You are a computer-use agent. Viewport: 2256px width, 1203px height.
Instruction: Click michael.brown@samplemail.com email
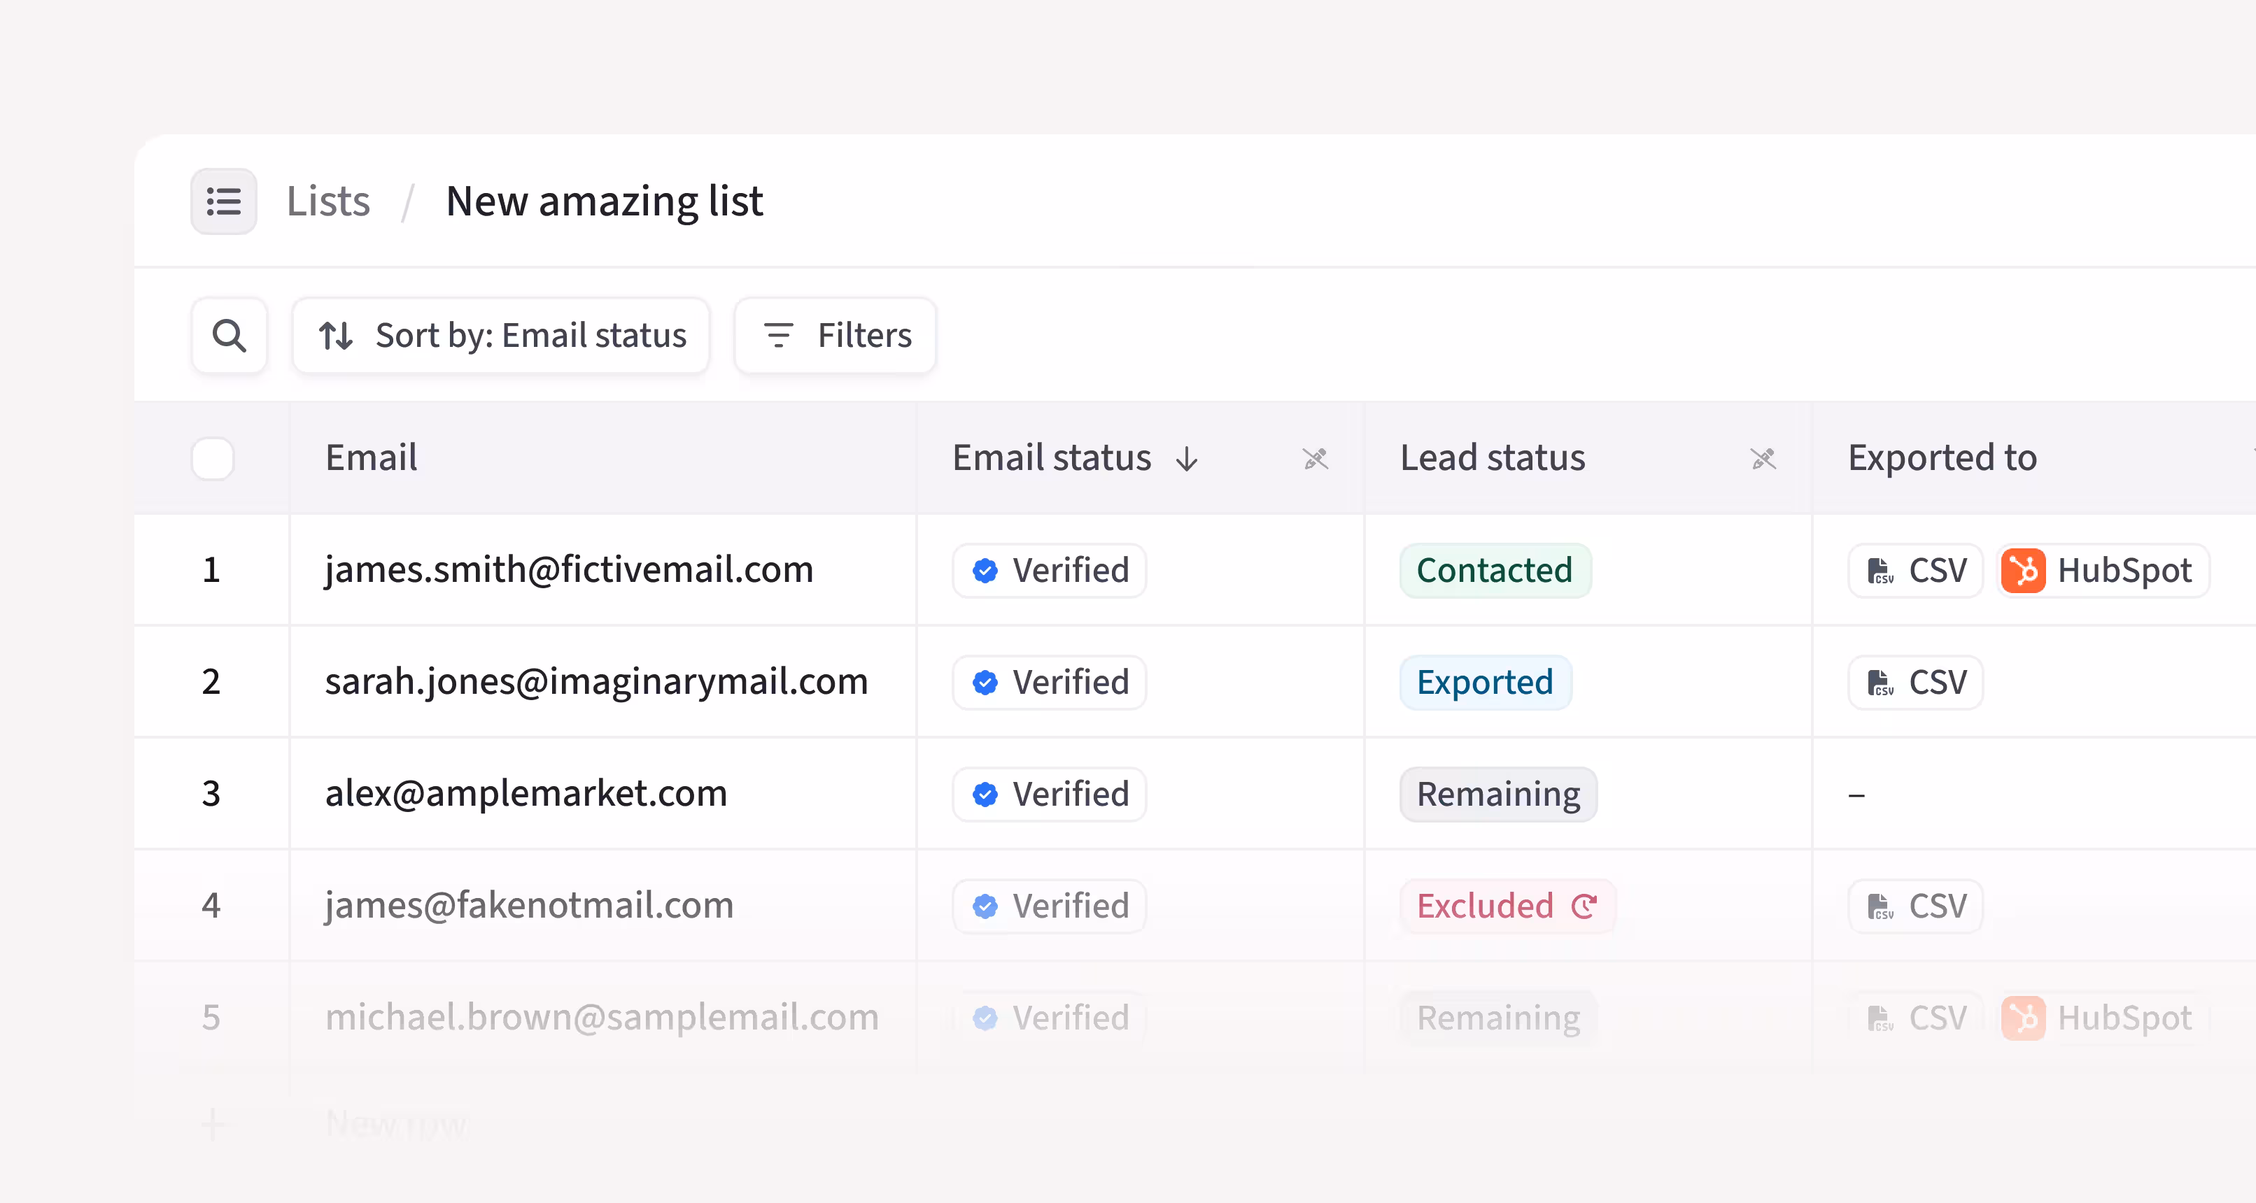[602, 1018]
